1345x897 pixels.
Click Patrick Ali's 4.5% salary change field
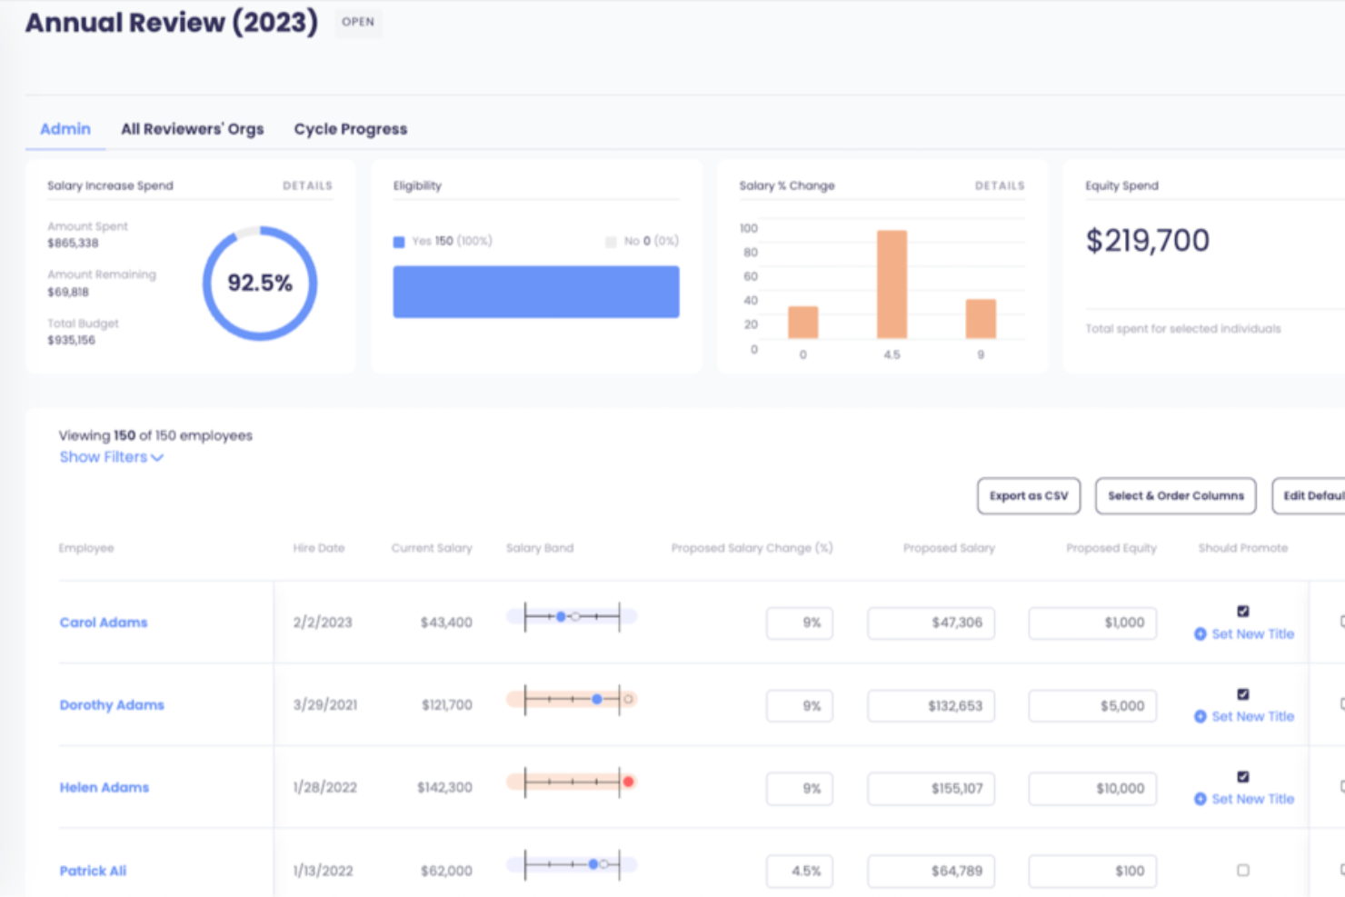click(x=800, y=870)
